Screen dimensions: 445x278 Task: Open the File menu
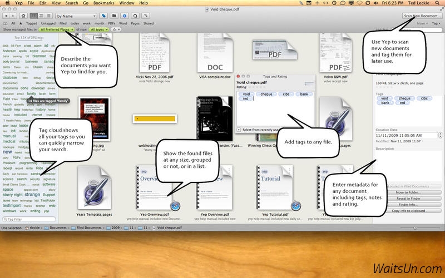point(31,3)
